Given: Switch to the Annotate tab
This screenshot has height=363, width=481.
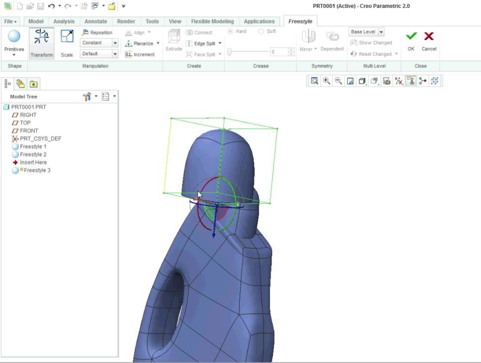Looking at the screenshot, I should point(96,21).
